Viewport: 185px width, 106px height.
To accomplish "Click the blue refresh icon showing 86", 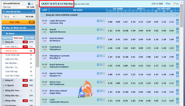I will 167,4.
